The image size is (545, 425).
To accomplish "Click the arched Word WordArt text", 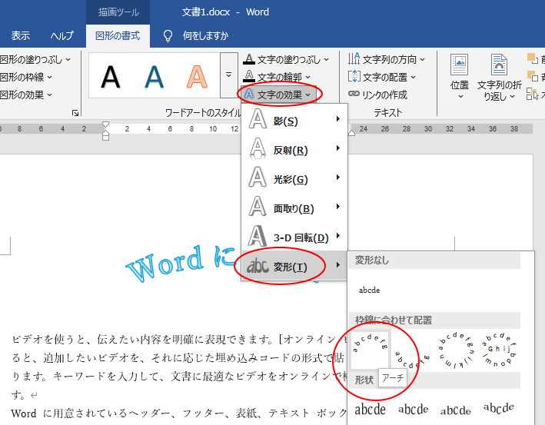I will pos(182,265).
